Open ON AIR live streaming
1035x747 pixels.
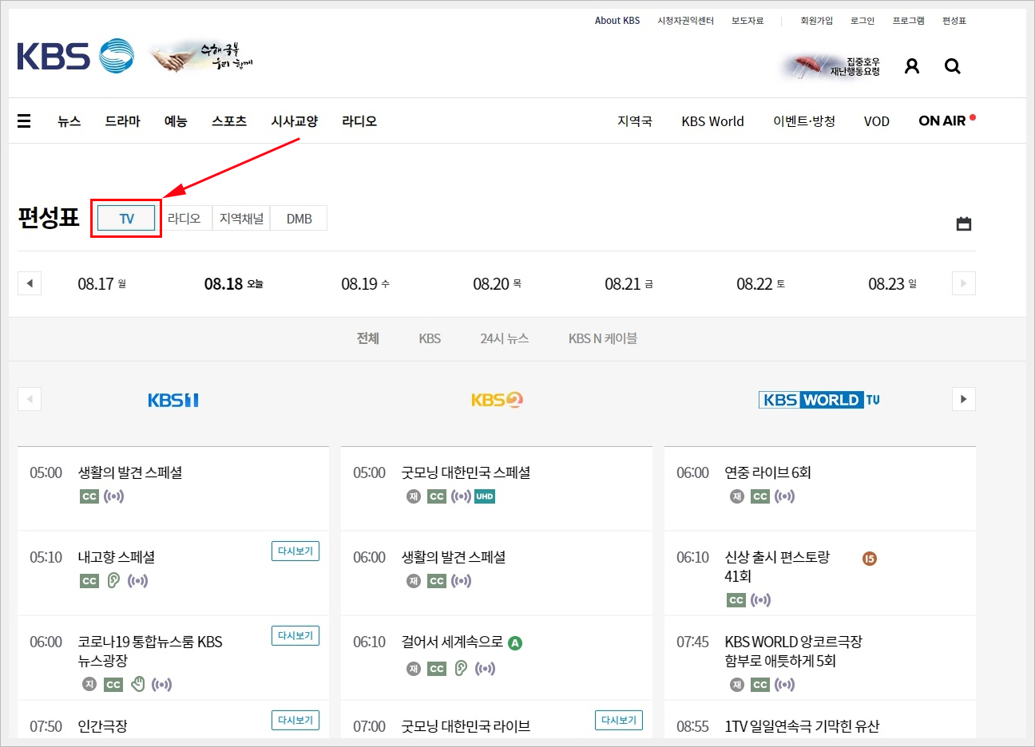point(946,121)
